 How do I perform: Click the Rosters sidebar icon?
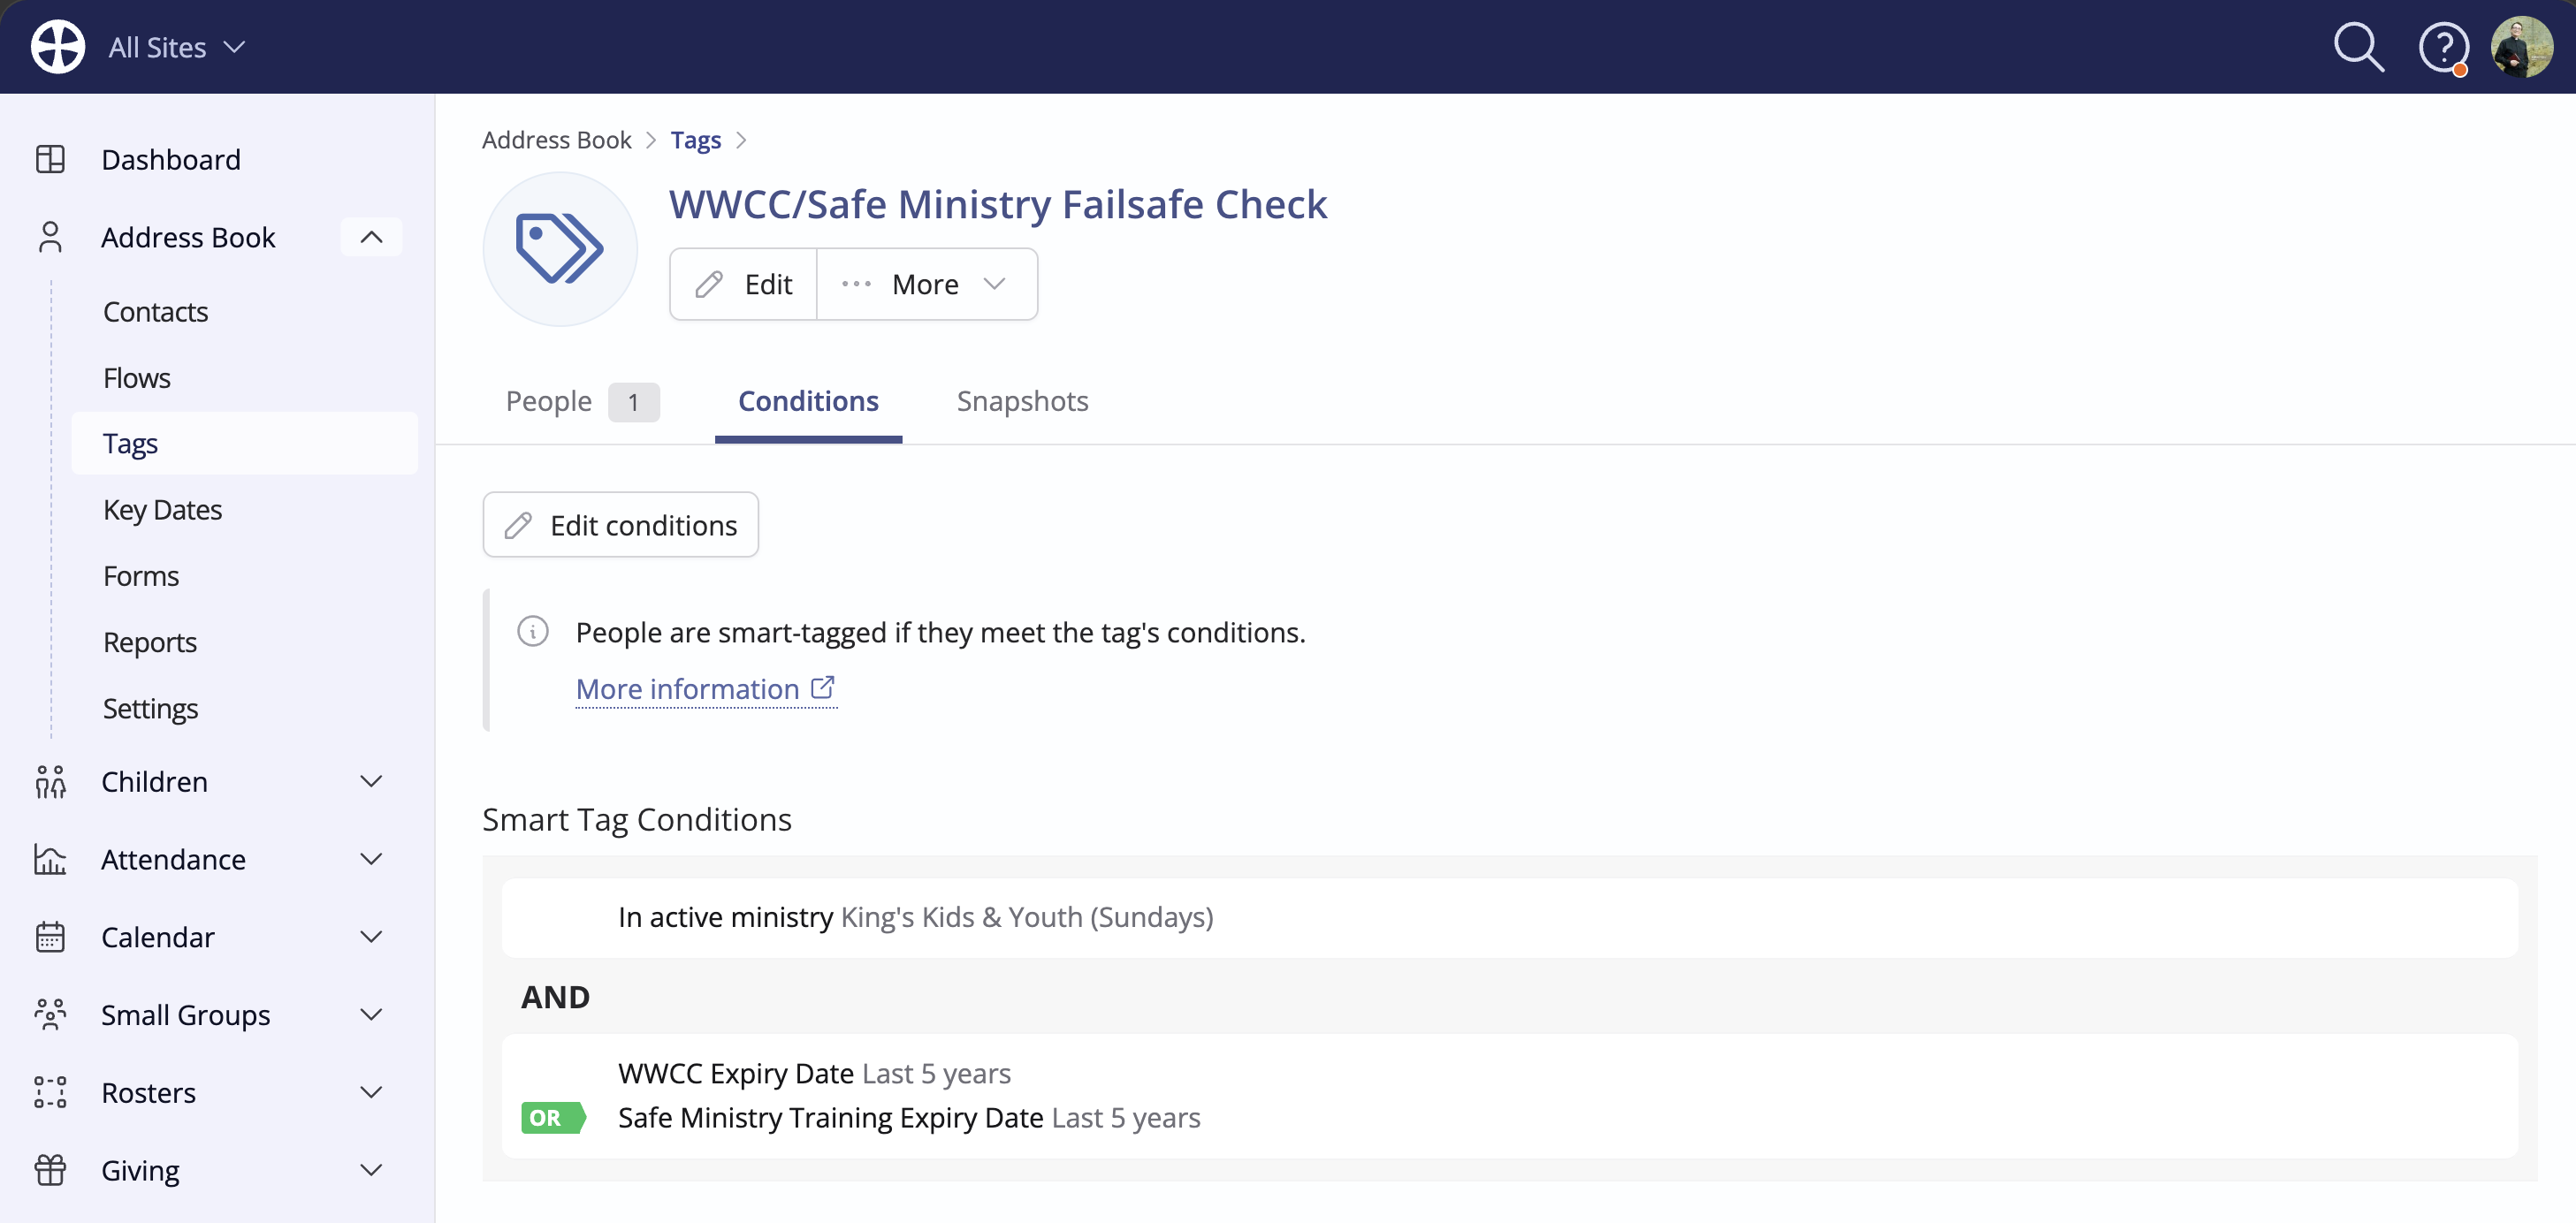coord(50,1092)
